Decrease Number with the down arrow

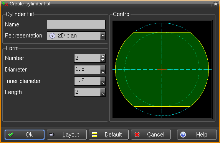coord(103,60)
